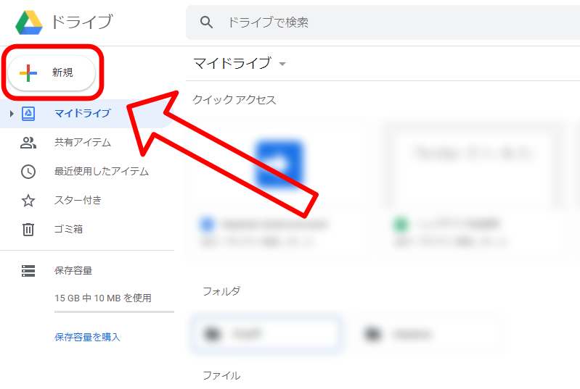This screenshot has height=389, width=580.
Task: Open 最近使用したアイテム
Action: (x=102, y=171)
